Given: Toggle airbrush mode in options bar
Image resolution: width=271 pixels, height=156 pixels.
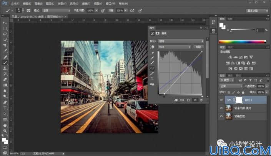Looking at the screenshot, I should [132, 11].
